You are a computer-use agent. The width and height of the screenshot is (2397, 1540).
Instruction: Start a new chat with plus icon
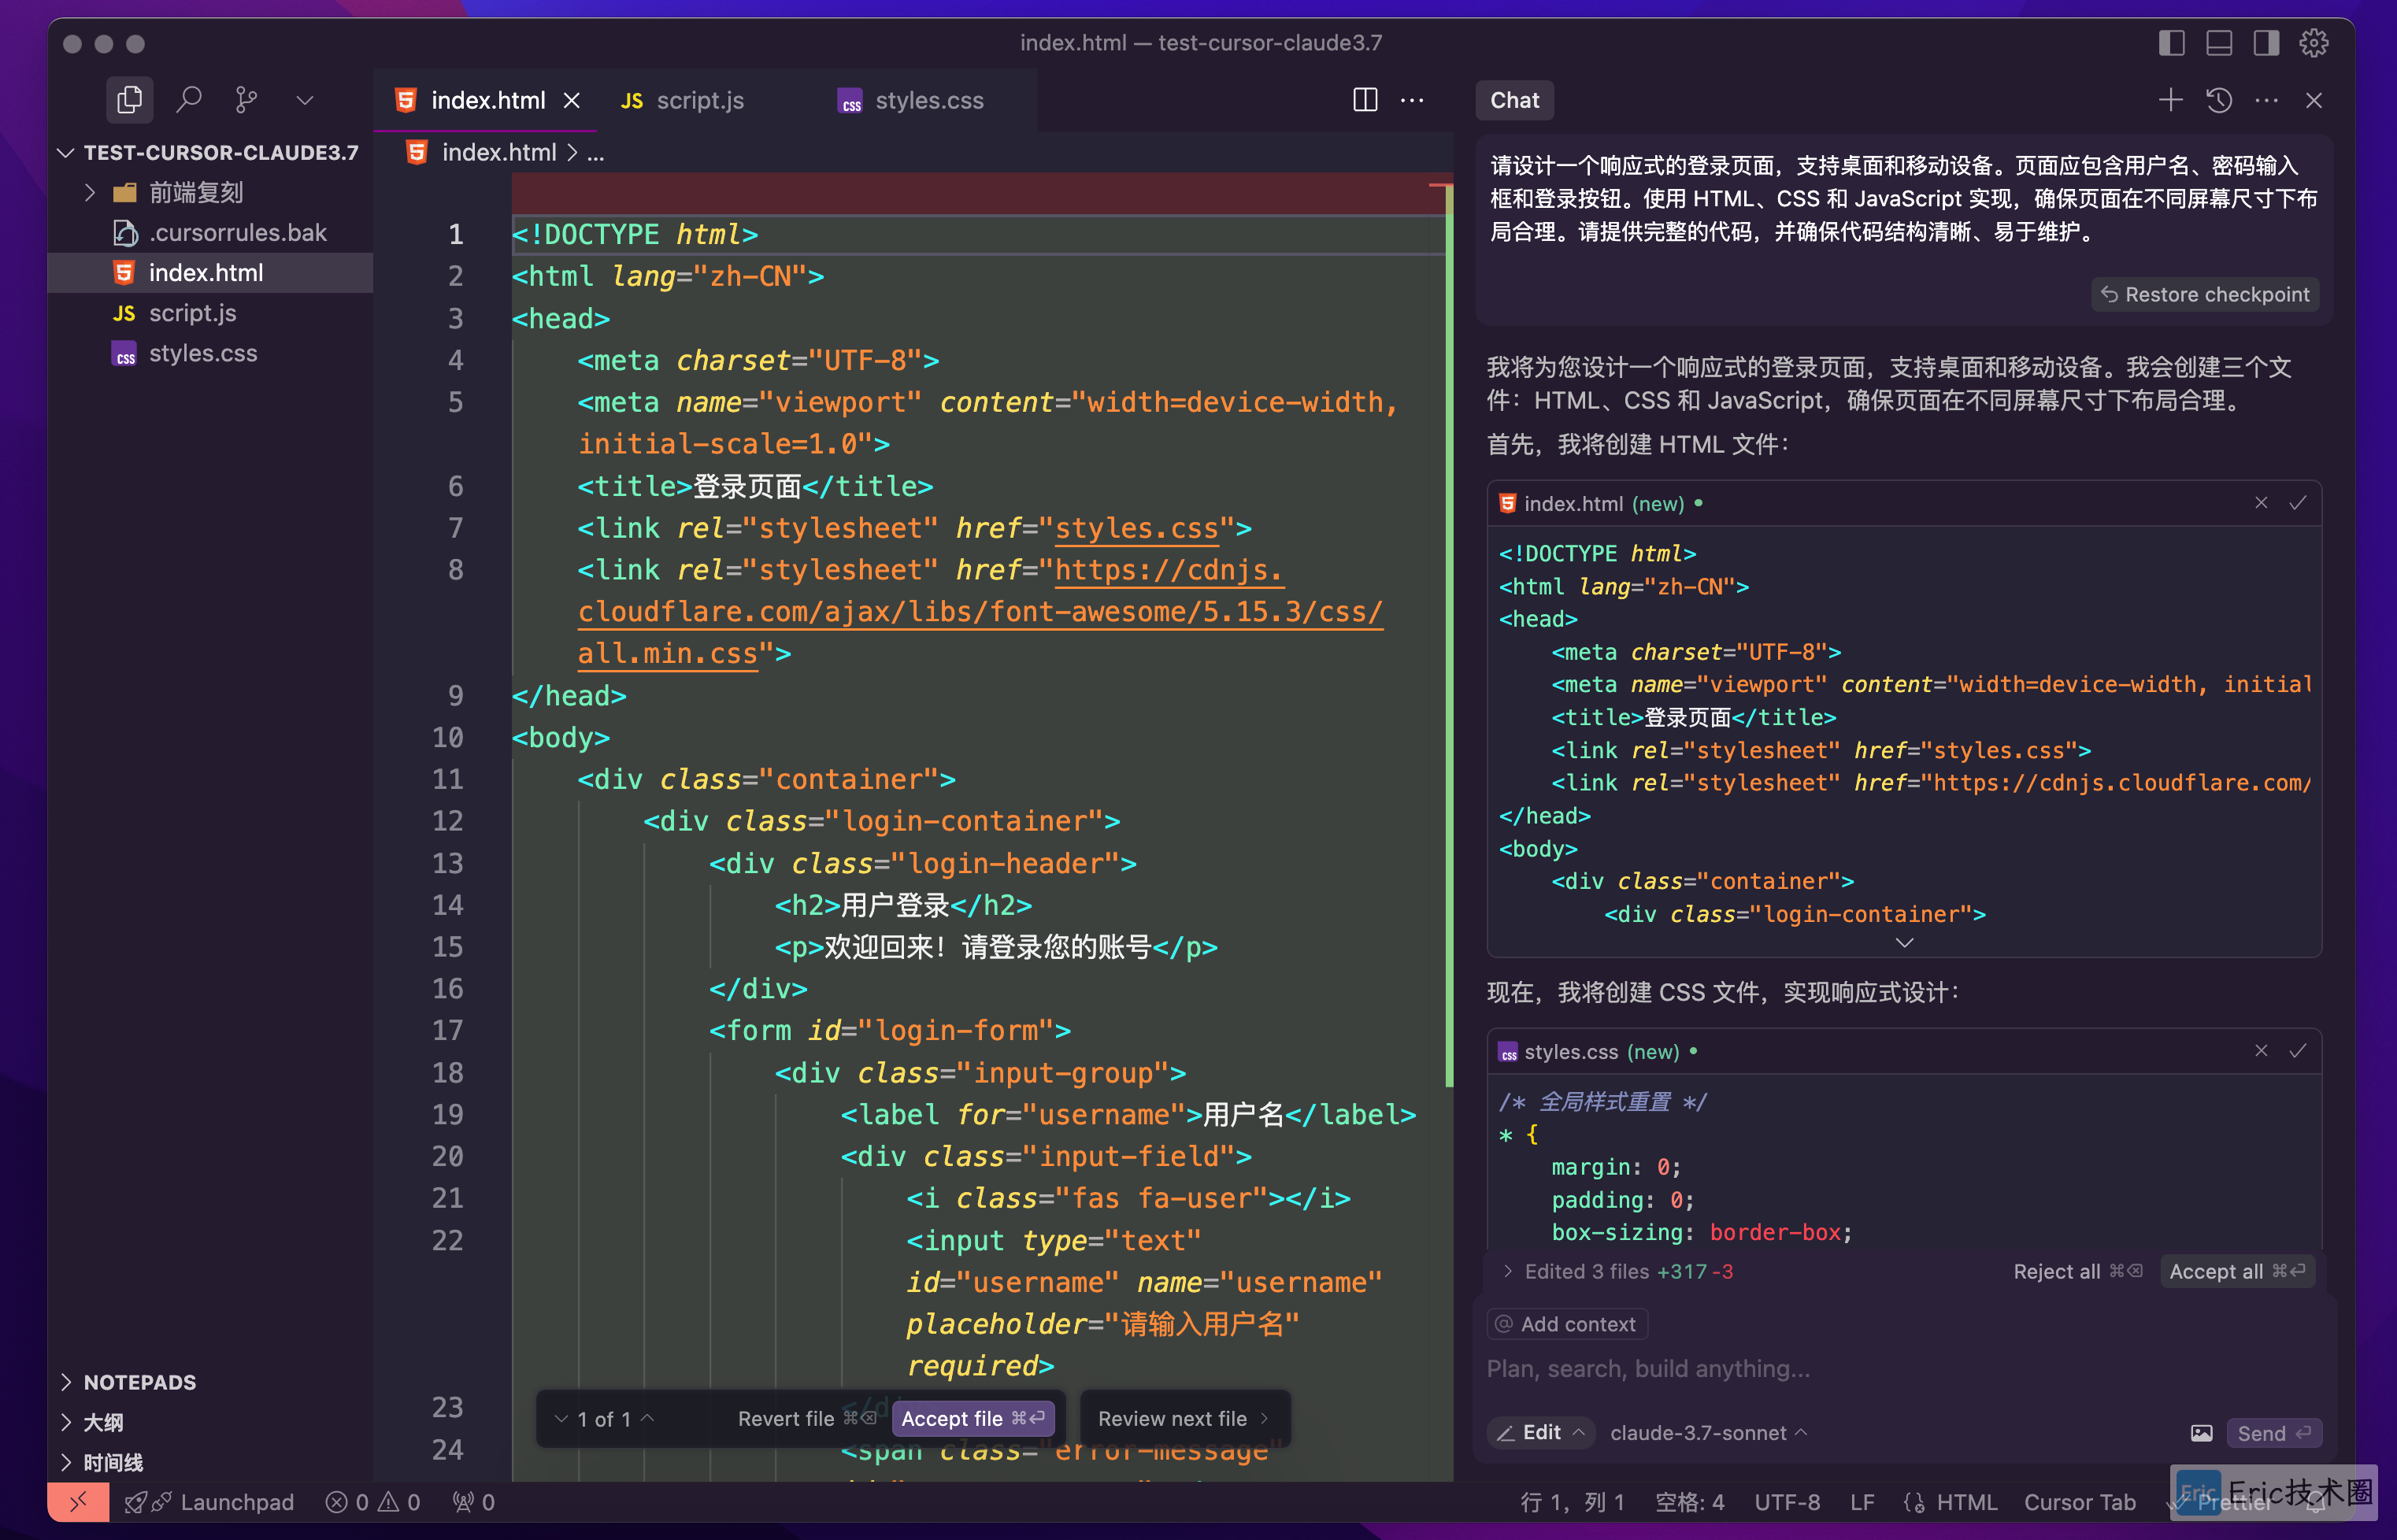[2170, 100]
